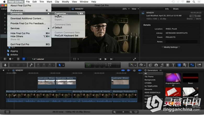Open Spotlight search in menu bar
Viewport: 204px width, 115px height.
(194, 2)
